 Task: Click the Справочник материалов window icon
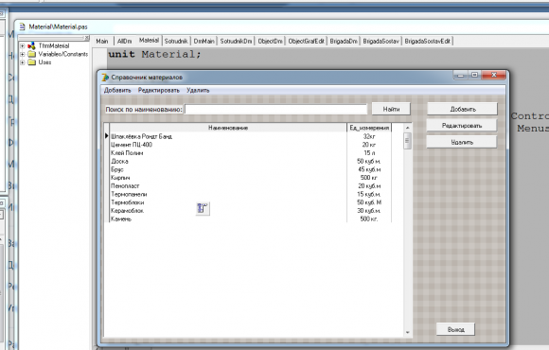click(105, 78)
